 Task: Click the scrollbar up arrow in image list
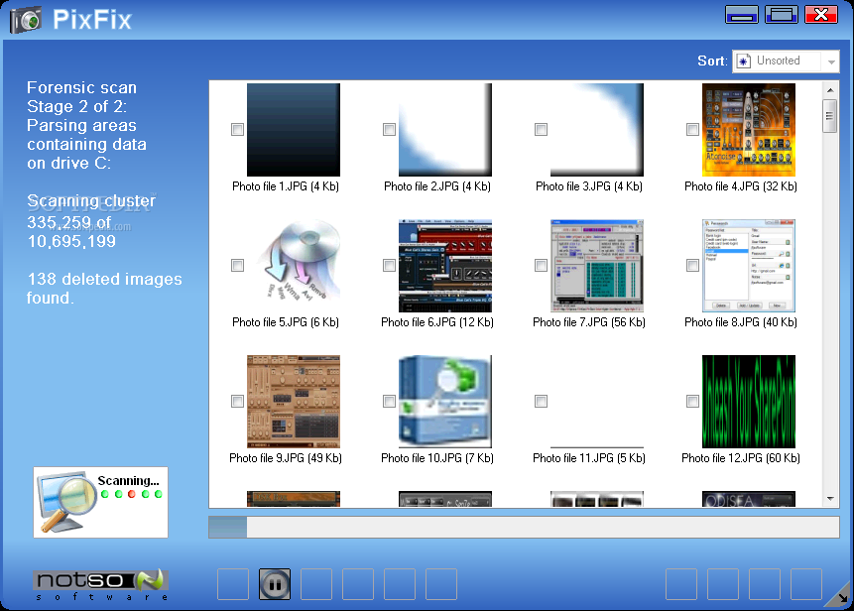830,90
